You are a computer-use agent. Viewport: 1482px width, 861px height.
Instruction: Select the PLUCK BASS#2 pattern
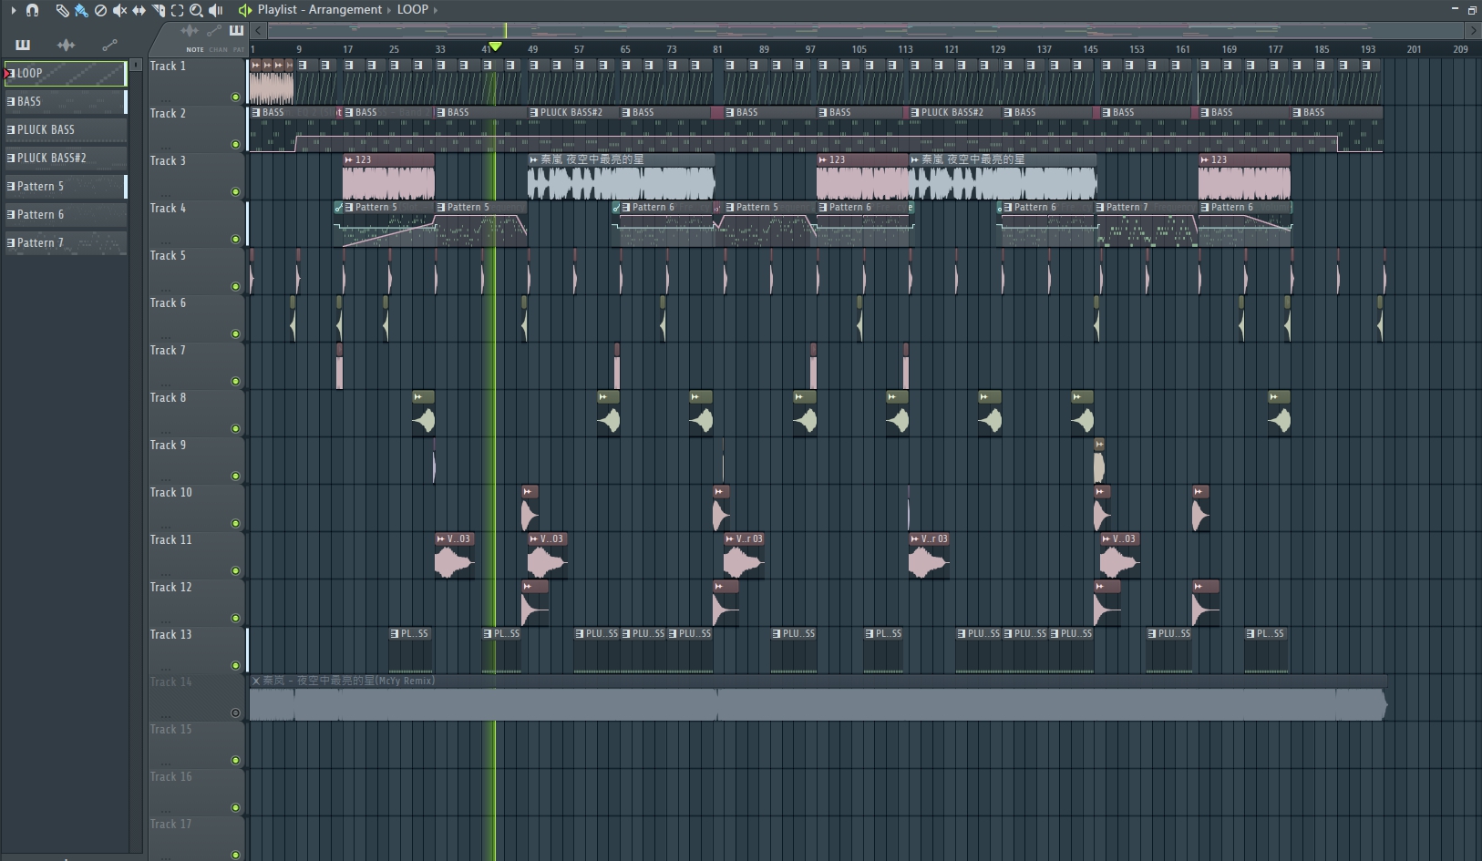(x=66, y=158)
